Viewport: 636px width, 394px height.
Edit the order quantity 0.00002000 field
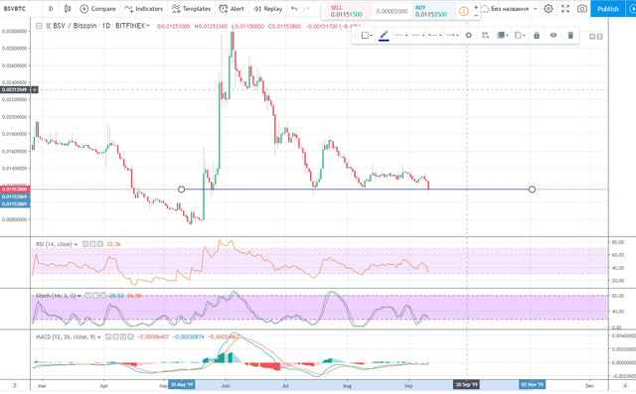coord(392,11)
